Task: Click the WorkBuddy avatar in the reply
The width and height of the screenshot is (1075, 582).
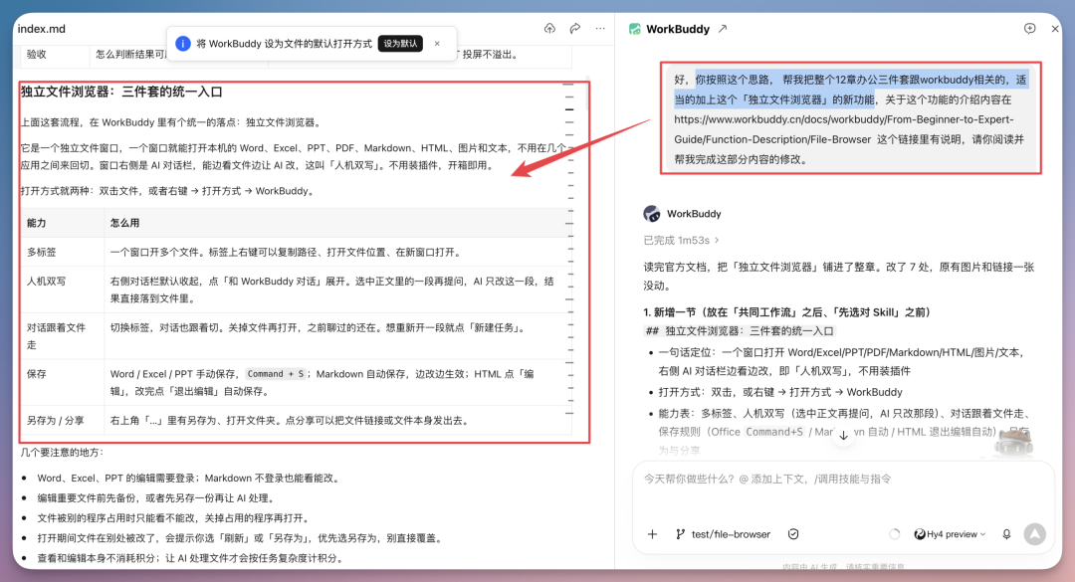Action: 651,214
